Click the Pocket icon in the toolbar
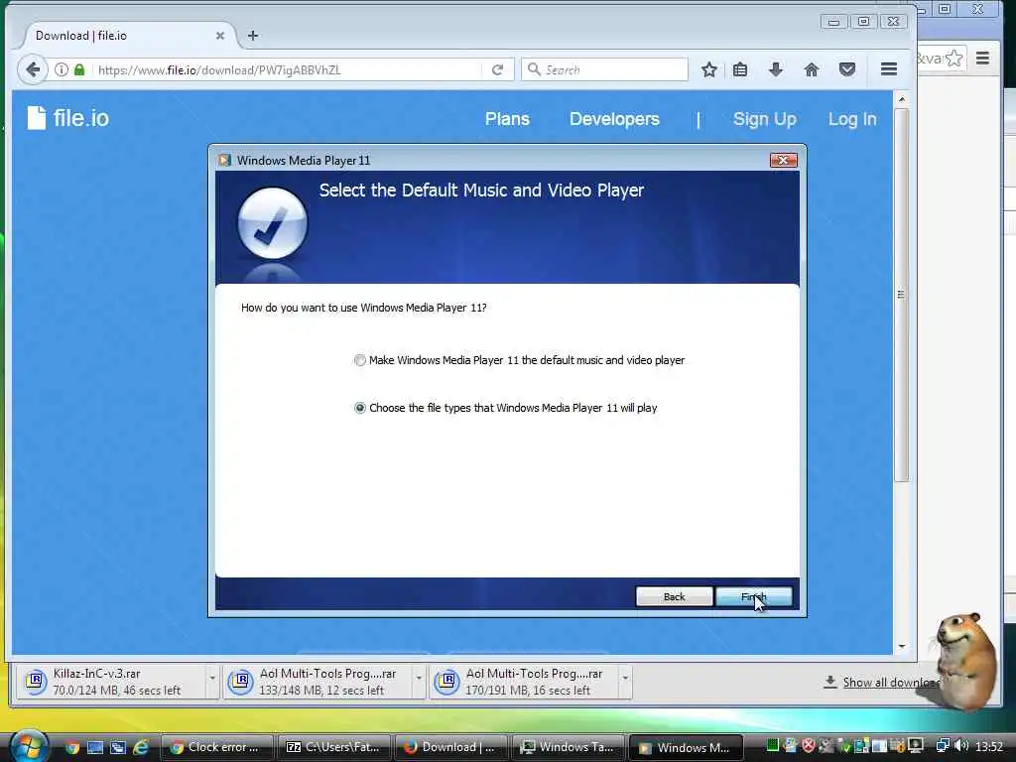Image resolution: width=1016 pixels, height=762 pixels. (847, 69)
